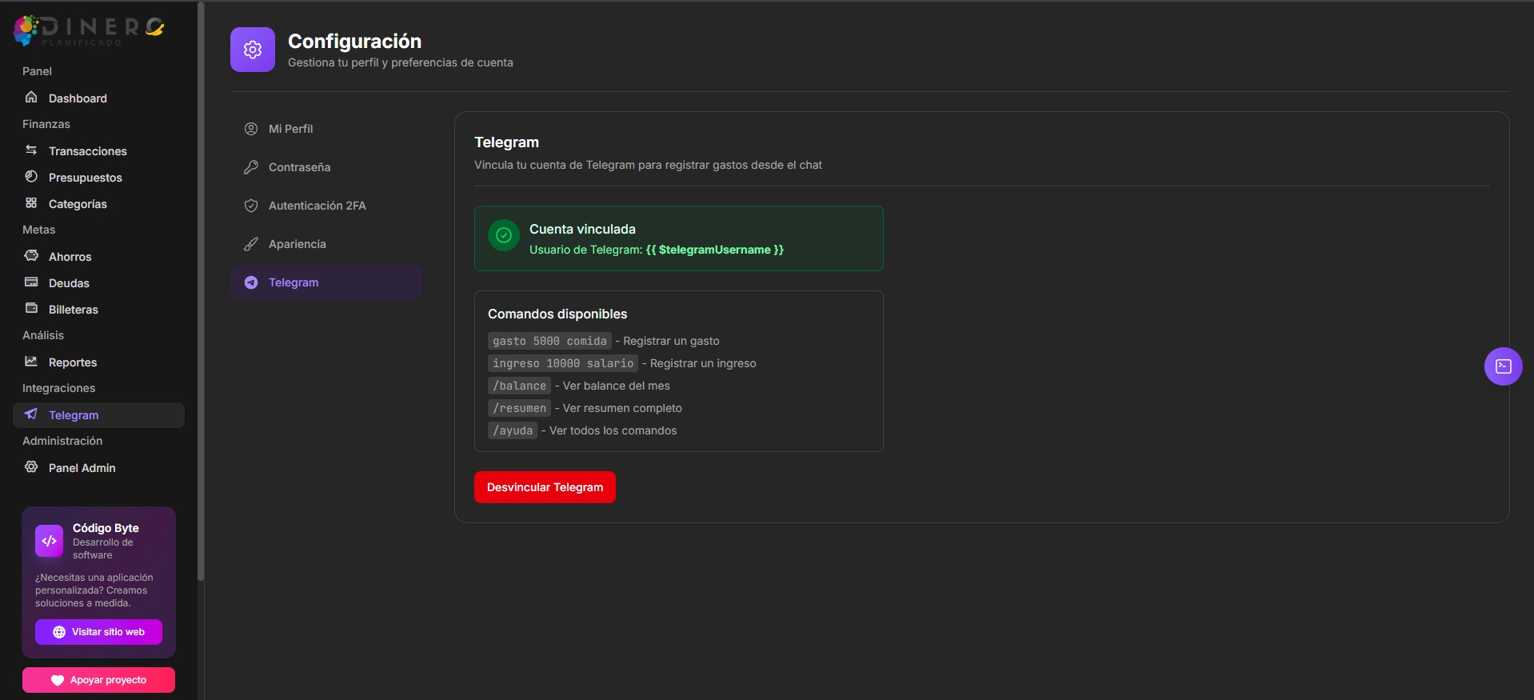Viewport: 1534px width, 700px height.
Task: Open the floating purple terminal button
Action: point(1503,366)
